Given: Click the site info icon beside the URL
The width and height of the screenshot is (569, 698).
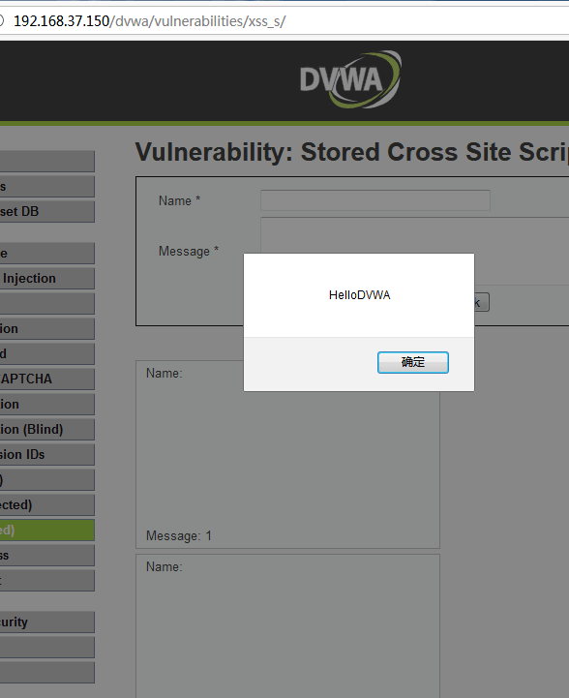Looking at the screenshot, I should (x=1, y=21).
